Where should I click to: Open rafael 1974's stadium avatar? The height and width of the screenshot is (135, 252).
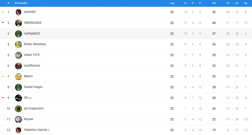(18, 55)
